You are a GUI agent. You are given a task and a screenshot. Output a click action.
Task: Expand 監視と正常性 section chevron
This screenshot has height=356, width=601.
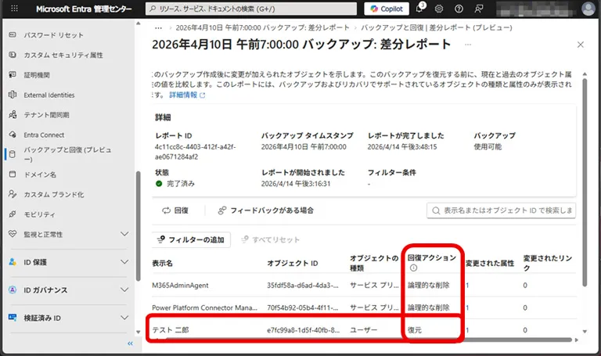click(124, 234)
